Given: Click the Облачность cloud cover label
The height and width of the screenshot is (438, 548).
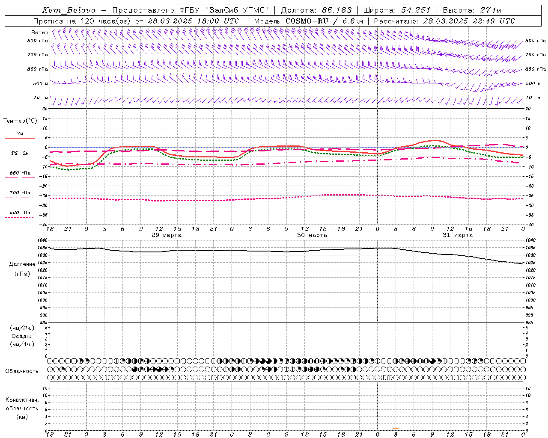Looking at the screenshot, I should tap(22, 371).
